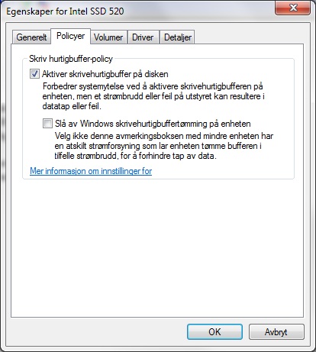Switch to the Generelt tab
Screen dimensions: 316x352
pos(31,37)
